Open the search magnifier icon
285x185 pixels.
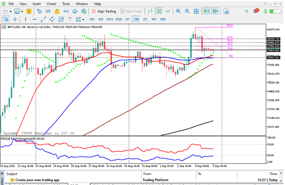tap(247, 11)
